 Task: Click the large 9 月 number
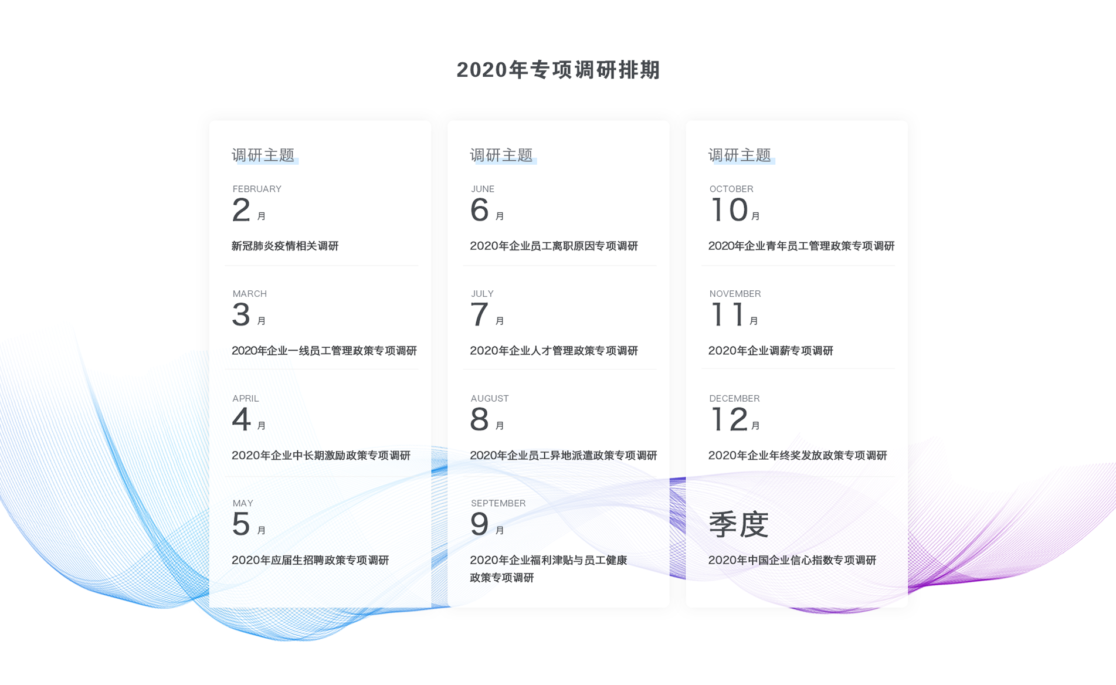click(487, 524)
